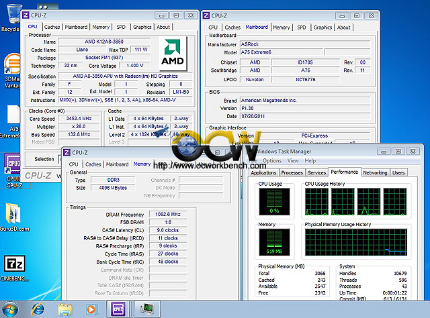
Task: Open Mainboard tab in CPU-Z Memory window
Action: (117, 164)
